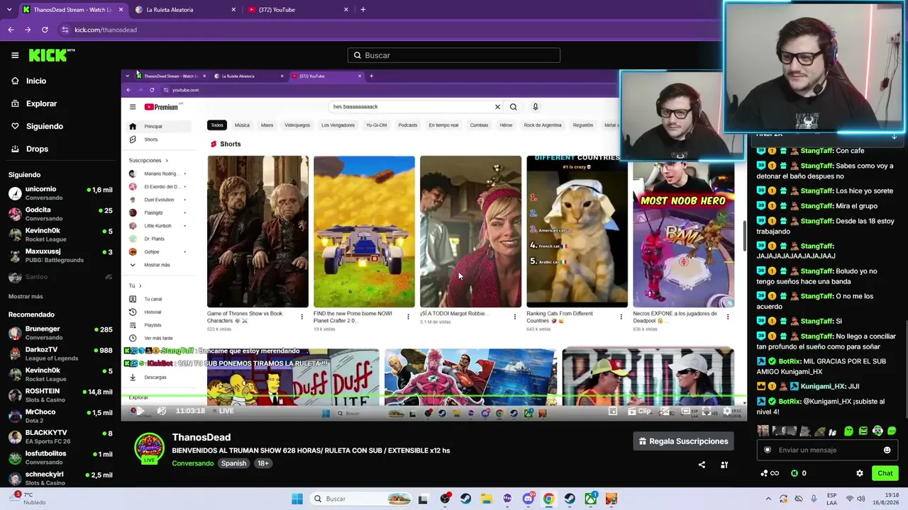Image resolution: width=908 pixels, height=510 pixels.
Task: Open the Conversando category link
Action: [x=192, y=463]
